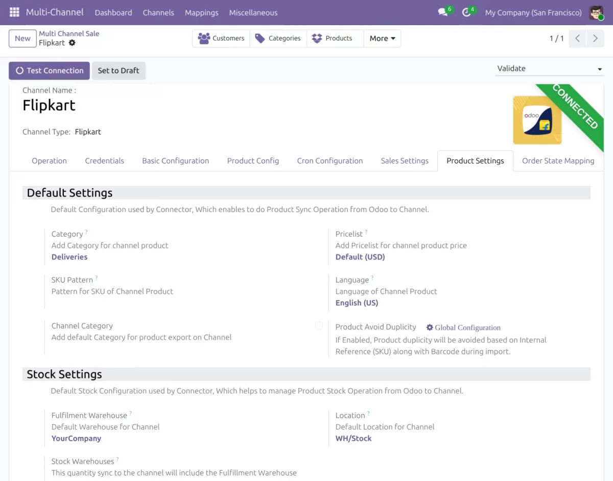Click the Channel Type Flipkart value
Image resolution: width=613 pixels, height=481 pixels.
click(x=88, y=132)
